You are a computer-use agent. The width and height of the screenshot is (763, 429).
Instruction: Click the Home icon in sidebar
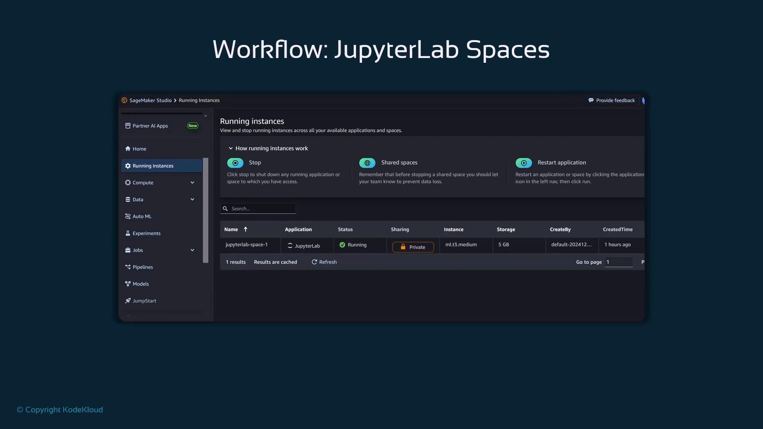click(x=128, y=149)
